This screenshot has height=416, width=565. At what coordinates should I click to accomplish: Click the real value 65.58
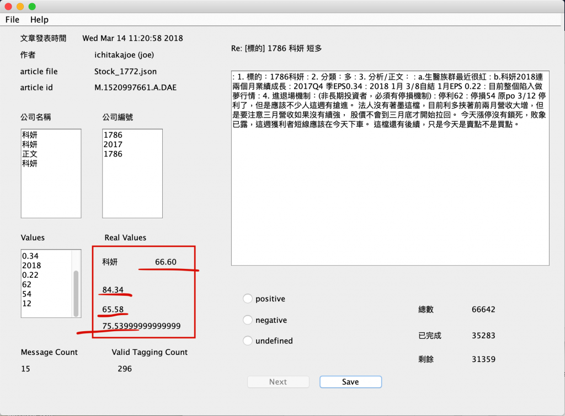pyautogui.click(x=113, y=309)
